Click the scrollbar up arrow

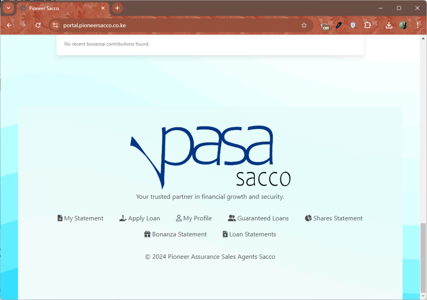pos(423,38)
